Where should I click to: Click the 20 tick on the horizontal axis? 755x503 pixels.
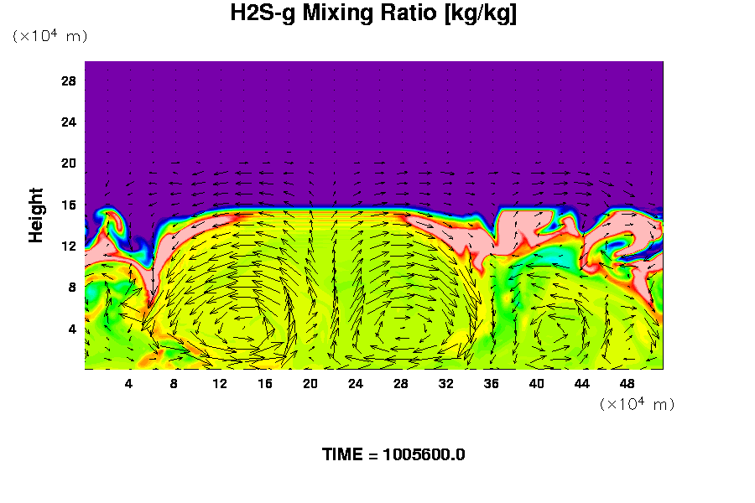point(310,384)
